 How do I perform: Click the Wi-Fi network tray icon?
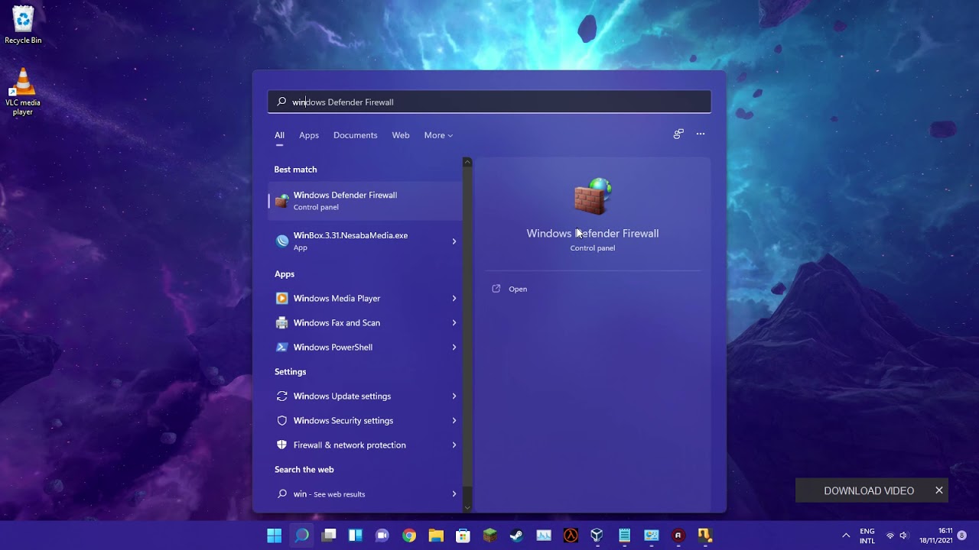click(890, 535)
